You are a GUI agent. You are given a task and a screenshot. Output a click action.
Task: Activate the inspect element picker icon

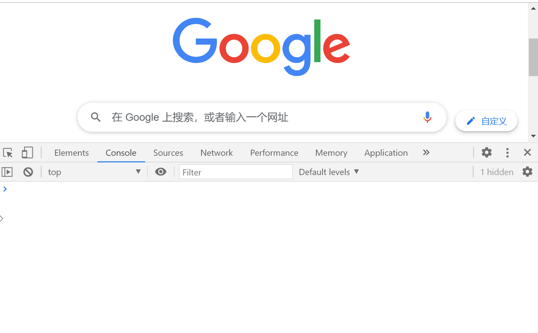pos(8,153)
